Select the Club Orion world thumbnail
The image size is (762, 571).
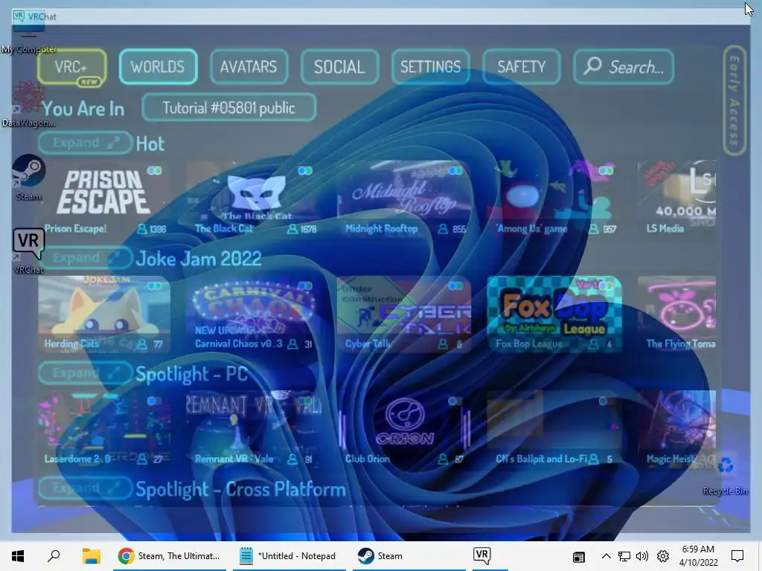[x=404, y=429]
